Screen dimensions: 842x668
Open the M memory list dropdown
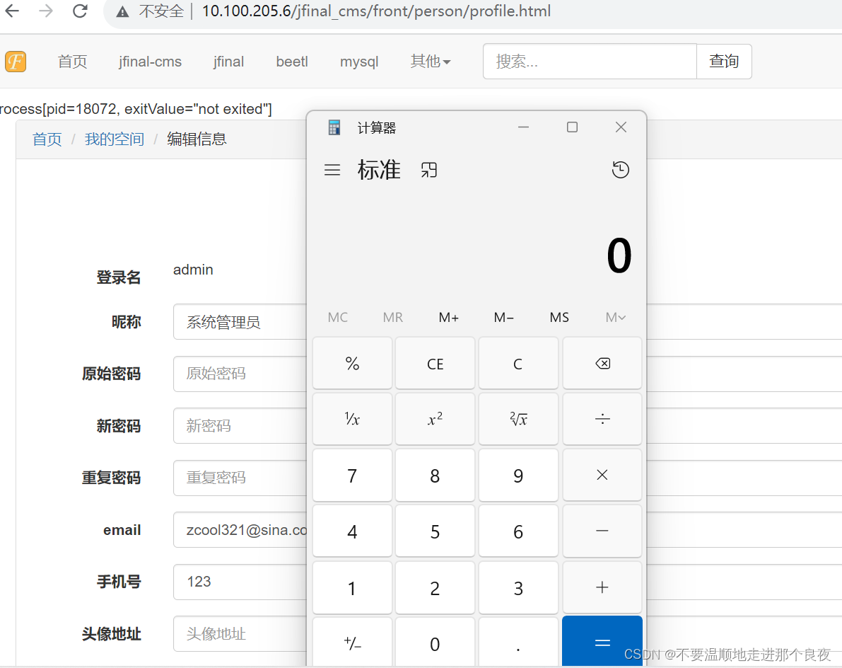[x=615, y=318]
